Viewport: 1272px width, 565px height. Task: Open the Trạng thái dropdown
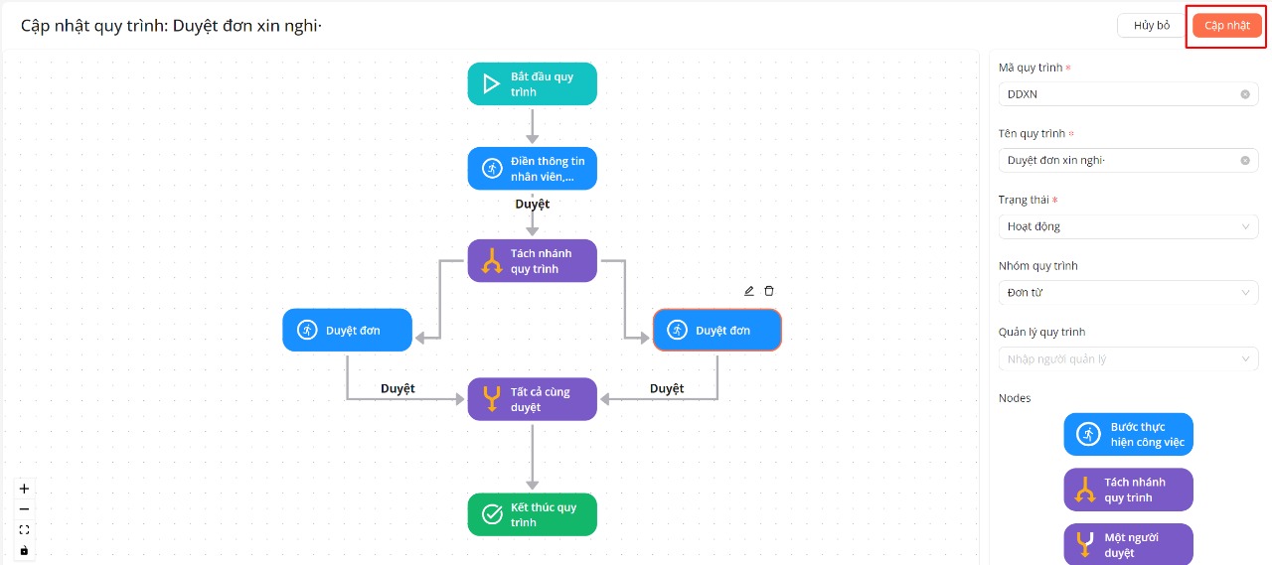point(1128,226)
